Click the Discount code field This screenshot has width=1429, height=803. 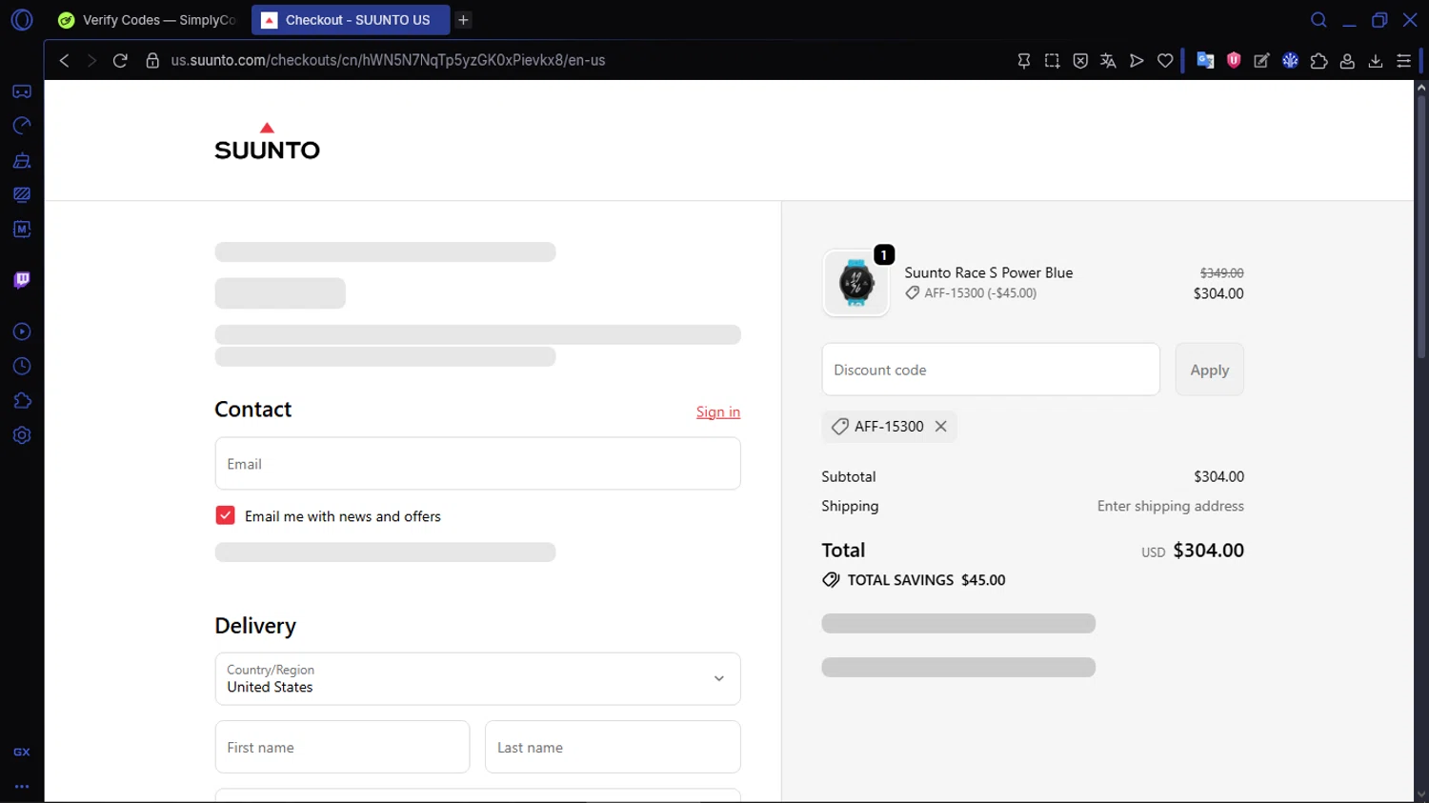pyautogui.click(x=991, y=370)
